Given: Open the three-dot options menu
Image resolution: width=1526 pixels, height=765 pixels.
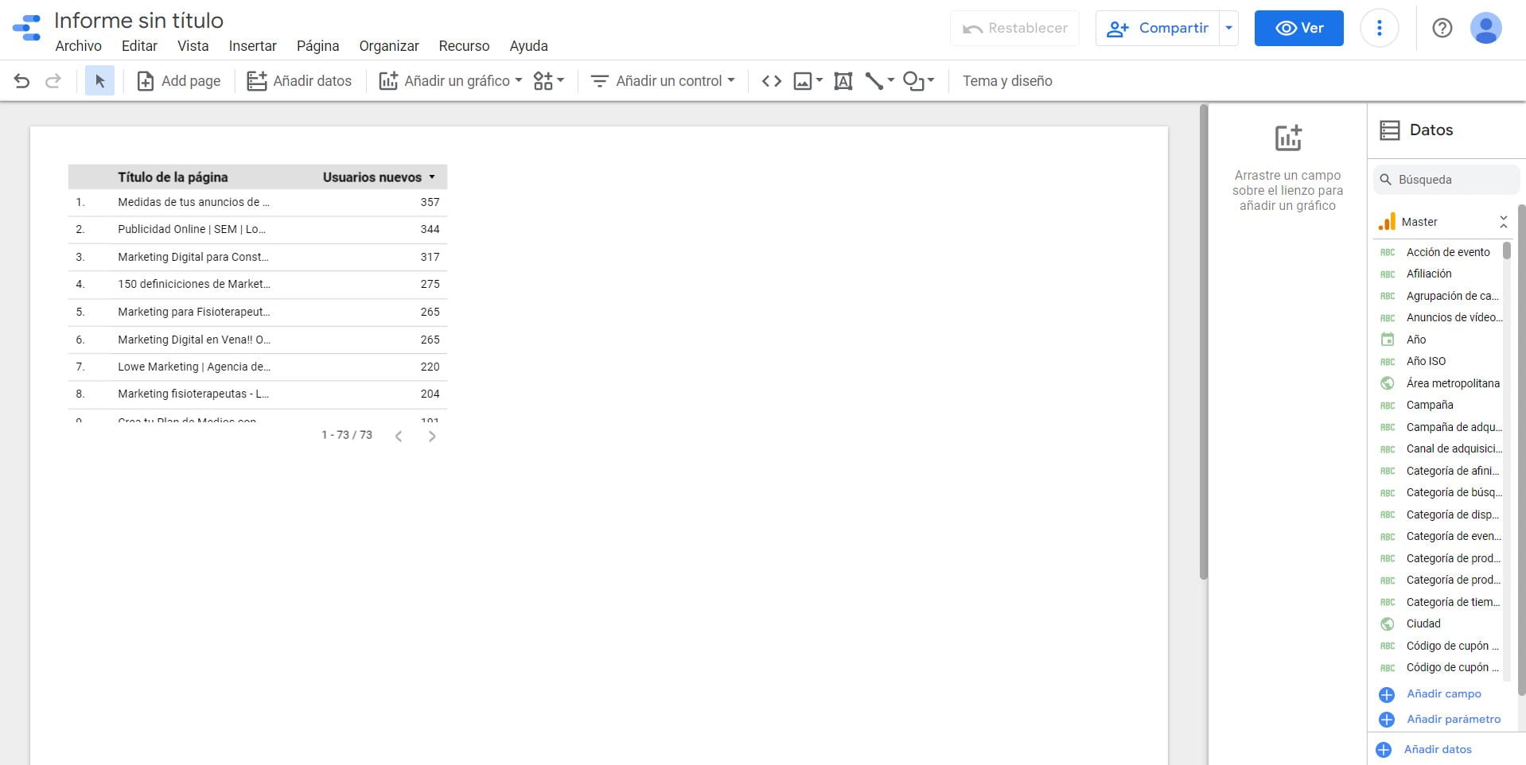Looking at the screenshot, I should pos(1379,28).
